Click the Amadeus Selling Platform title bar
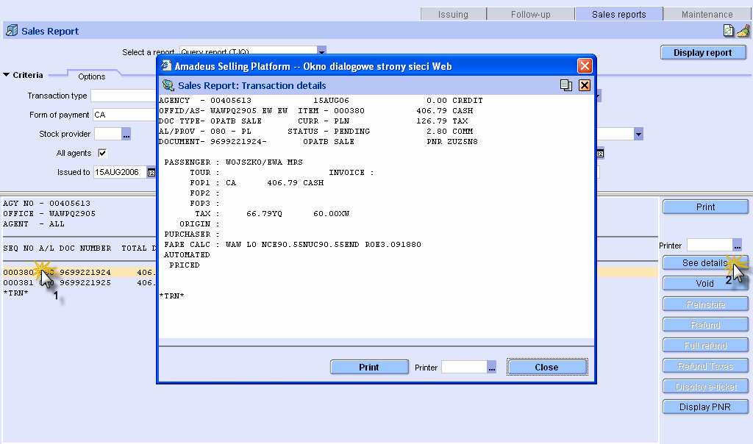Screen dimensions: 753x444 (x=376, y=65)
